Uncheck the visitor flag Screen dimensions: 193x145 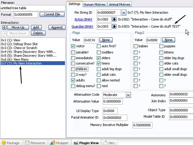[x=73, y=46]
